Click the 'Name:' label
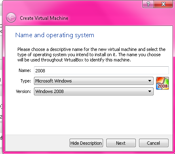This screenshot has width=175, height=154. pyautogui.click(x=25, y=70)
